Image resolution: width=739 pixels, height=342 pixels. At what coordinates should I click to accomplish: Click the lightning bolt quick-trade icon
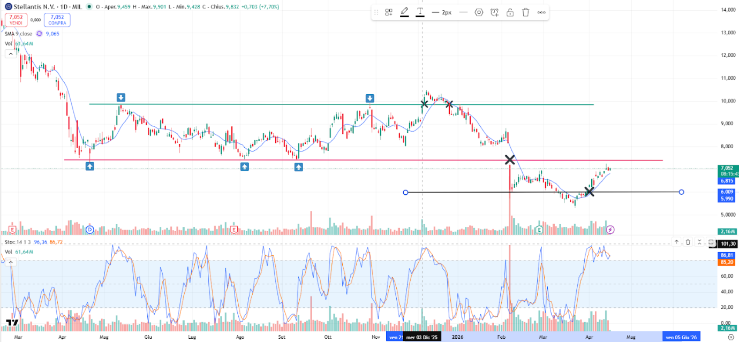click(x=610, y=229)
